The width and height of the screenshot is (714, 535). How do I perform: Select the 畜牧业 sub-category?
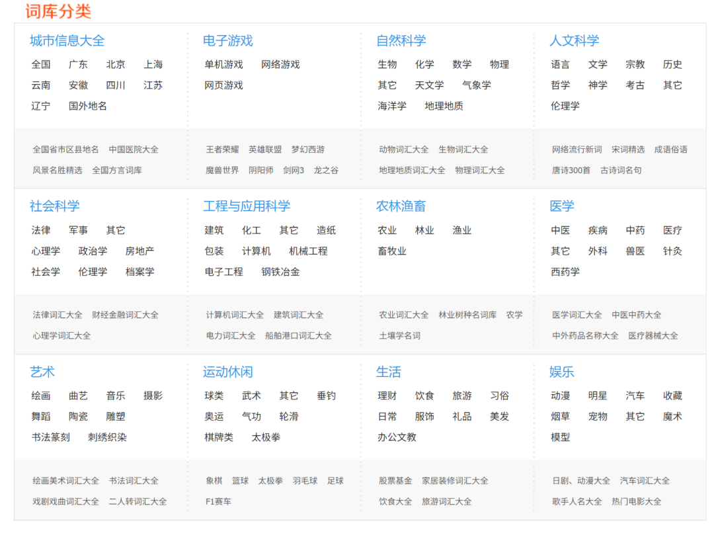pyautogui.click(x=392, y=251)
